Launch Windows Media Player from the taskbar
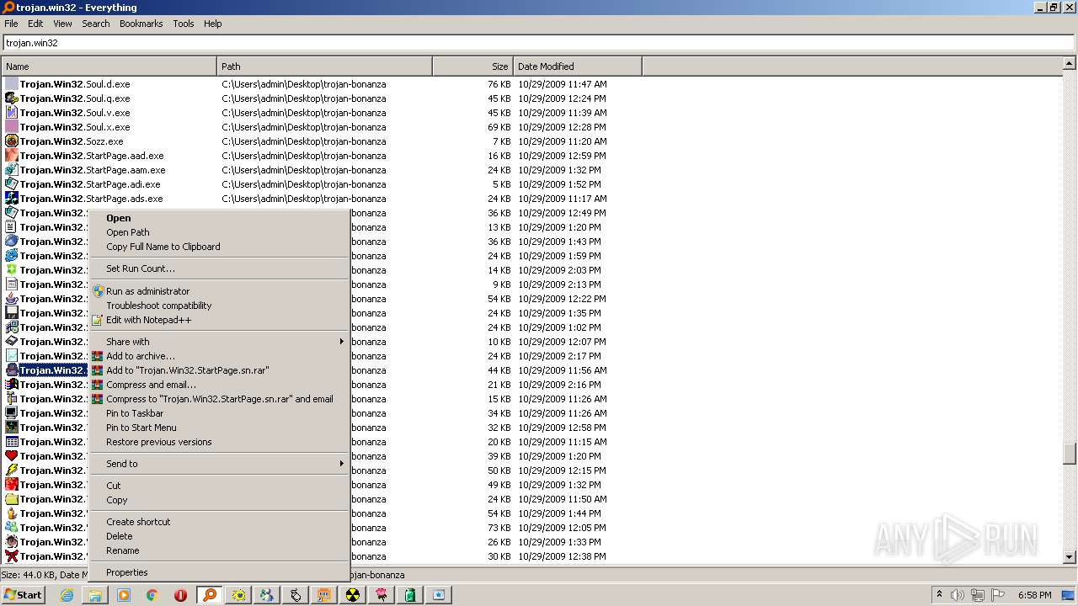Screen dimensions: 1078x606 [124, 595]
